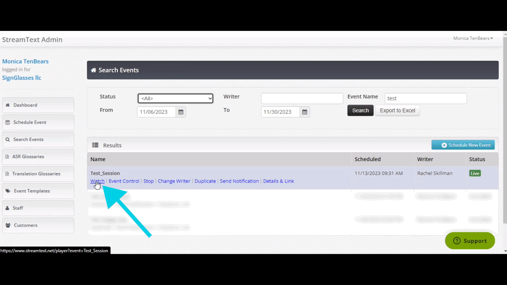
Task: Open Event Control for Test_Session
Action: click(x=124, y=181)
